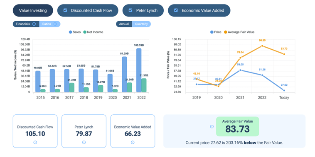Toggle the Sales legend series
315x157 pixels.
coord(75,32)
